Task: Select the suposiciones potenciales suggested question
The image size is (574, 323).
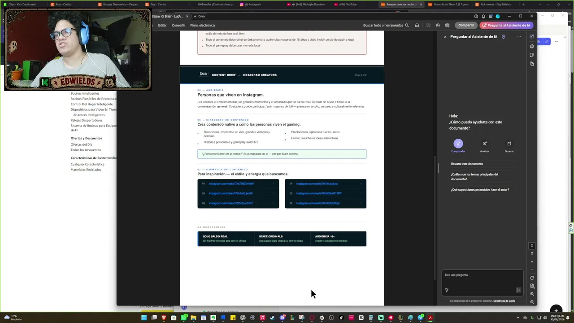Action: (x=480, y=190)
